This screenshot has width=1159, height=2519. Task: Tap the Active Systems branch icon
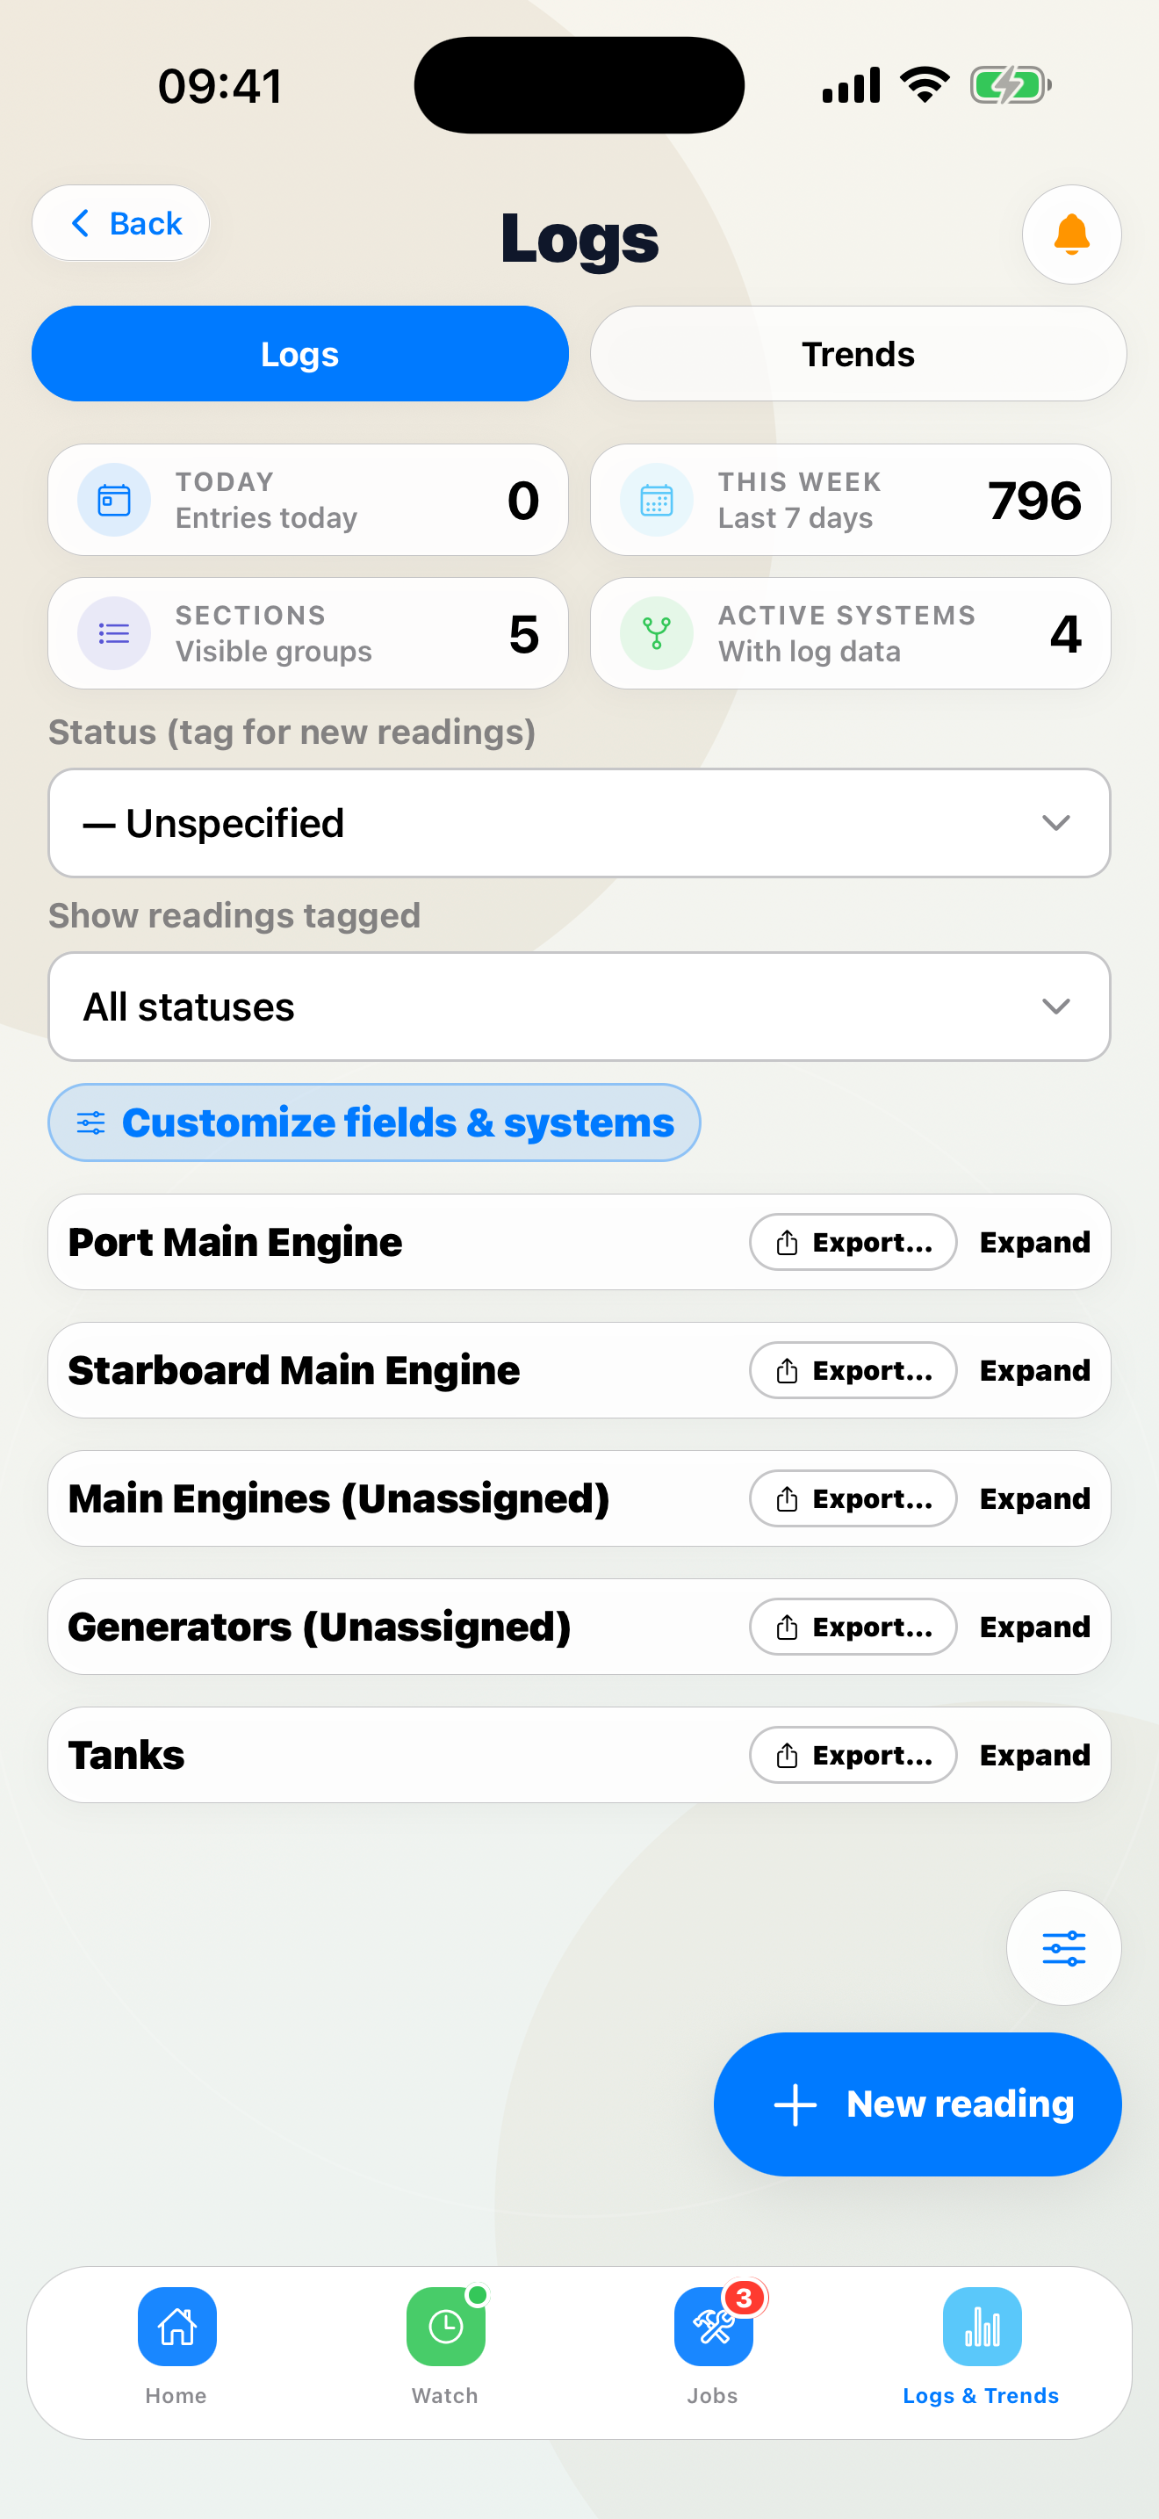tap(657, 633)
